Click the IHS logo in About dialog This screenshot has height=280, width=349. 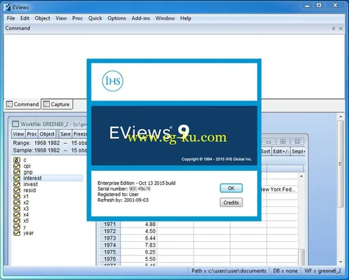[x=112, y=81]
